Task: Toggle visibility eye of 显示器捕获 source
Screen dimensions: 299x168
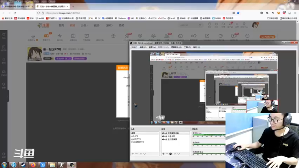Action: [163, 139]
